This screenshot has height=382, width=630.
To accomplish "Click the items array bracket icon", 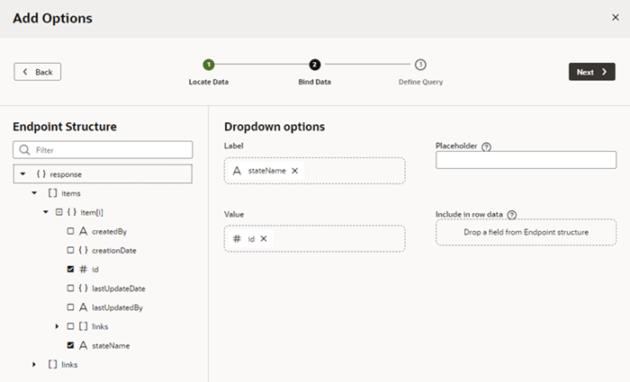I will [x=52, y=193].
